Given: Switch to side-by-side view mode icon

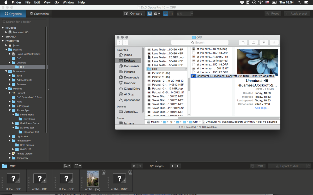Looking at the screenshot, I should point(155,14).
